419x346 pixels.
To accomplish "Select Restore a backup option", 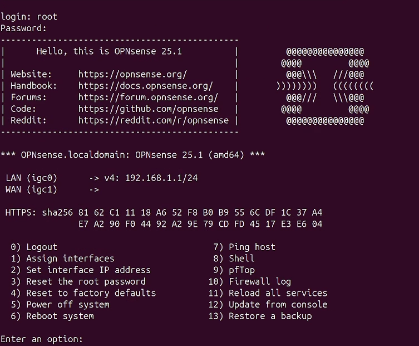I will coord(260,316).
